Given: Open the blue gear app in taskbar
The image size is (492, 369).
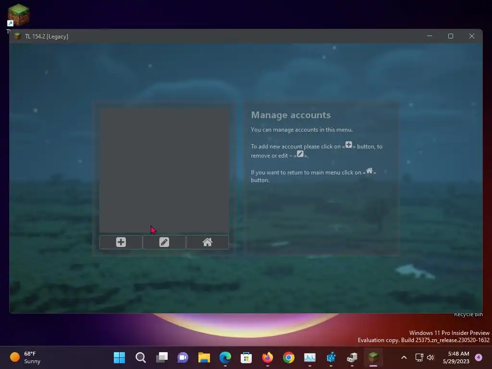Looking at the screenshot, I should click(331, 357).
